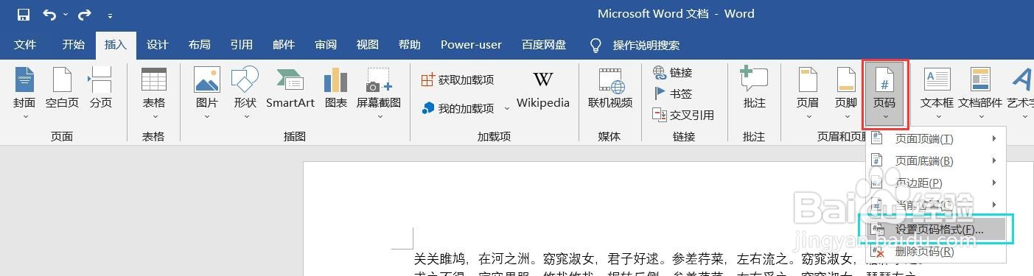This screenshot has height=276, width=1034.
Task: Open the 帮助 ribbon tab
Action: pyautogui.click(x=409, y=45)
